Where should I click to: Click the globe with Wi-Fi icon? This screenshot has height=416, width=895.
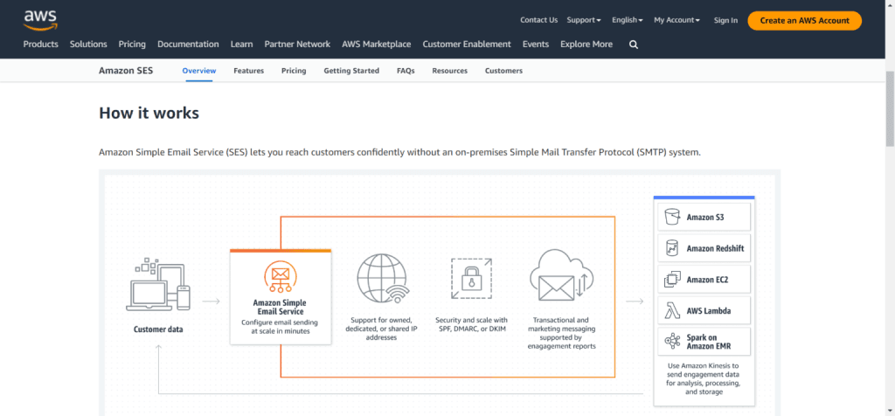(x=382, y=278)
